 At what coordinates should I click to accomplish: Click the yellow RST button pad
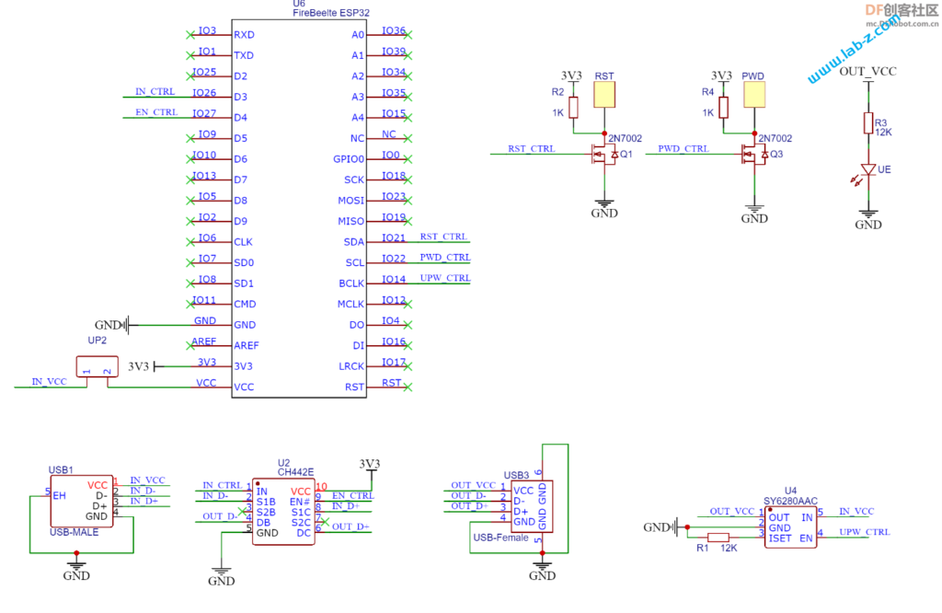(x=604, y=95)
